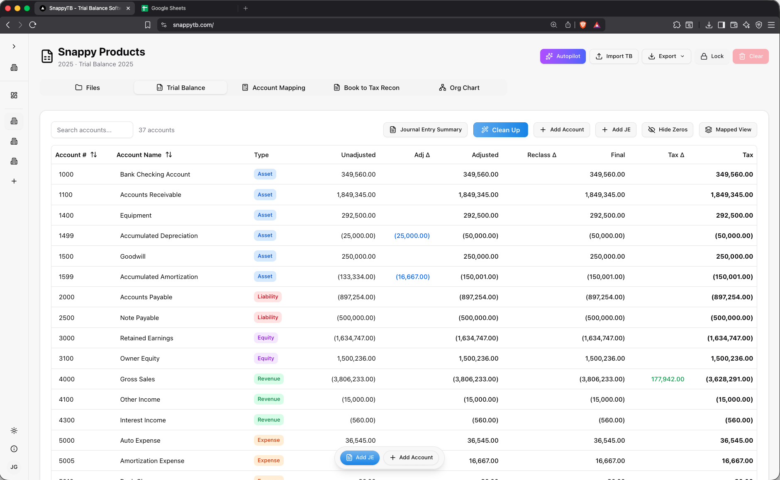This screenshot has width=780, height=480.
Task: Click the Amortization Expense account name
Action: 152,461
